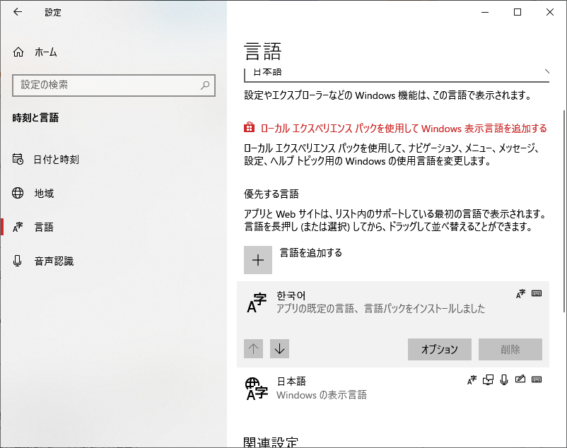This screenshot has height=448, width=567.
Task: Click the search magnifier icon
Action: point(205,86)
